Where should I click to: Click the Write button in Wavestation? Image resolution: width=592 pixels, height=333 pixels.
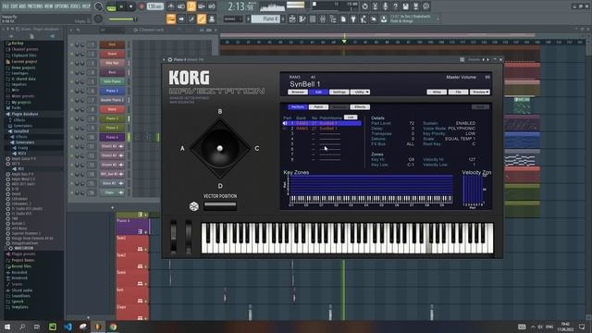pos(437,92)
